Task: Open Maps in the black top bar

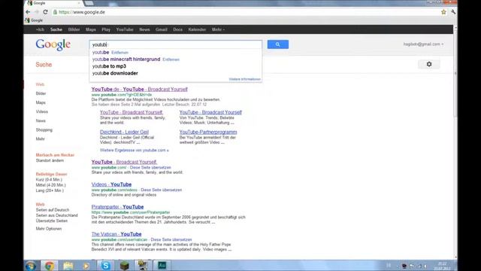Action: (x=91, y=29)
